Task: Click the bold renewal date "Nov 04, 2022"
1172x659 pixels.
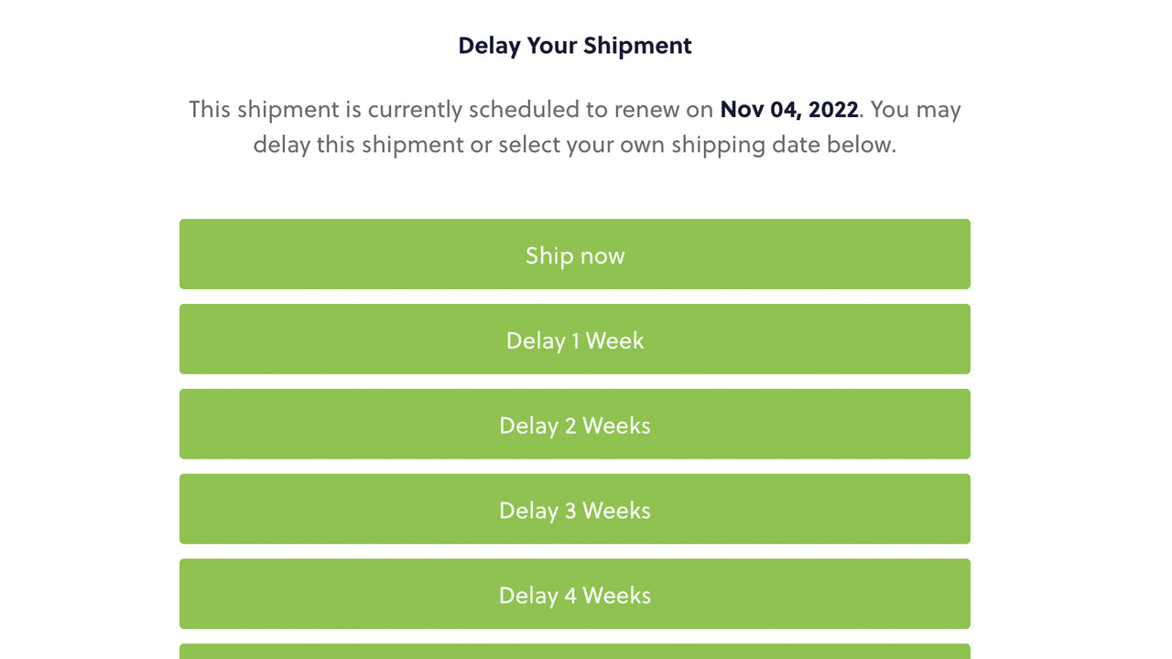Action: tap(788, 109)
